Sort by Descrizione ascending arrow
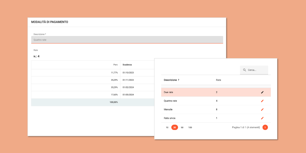 pyautogui.click(x=179, y=80)
